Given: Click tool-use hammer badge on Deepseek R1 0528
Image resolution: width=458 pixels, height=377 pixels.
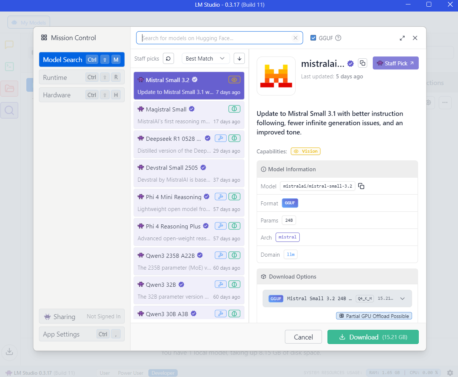Looking at the screenshot, I should [221, 138].
